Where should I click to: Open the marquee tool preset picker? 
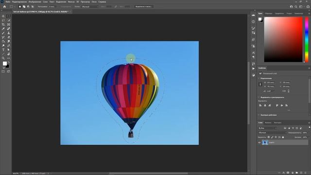12,6
